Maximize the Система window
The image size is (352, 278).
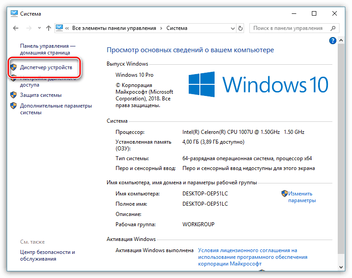click(x=314, y=13)
